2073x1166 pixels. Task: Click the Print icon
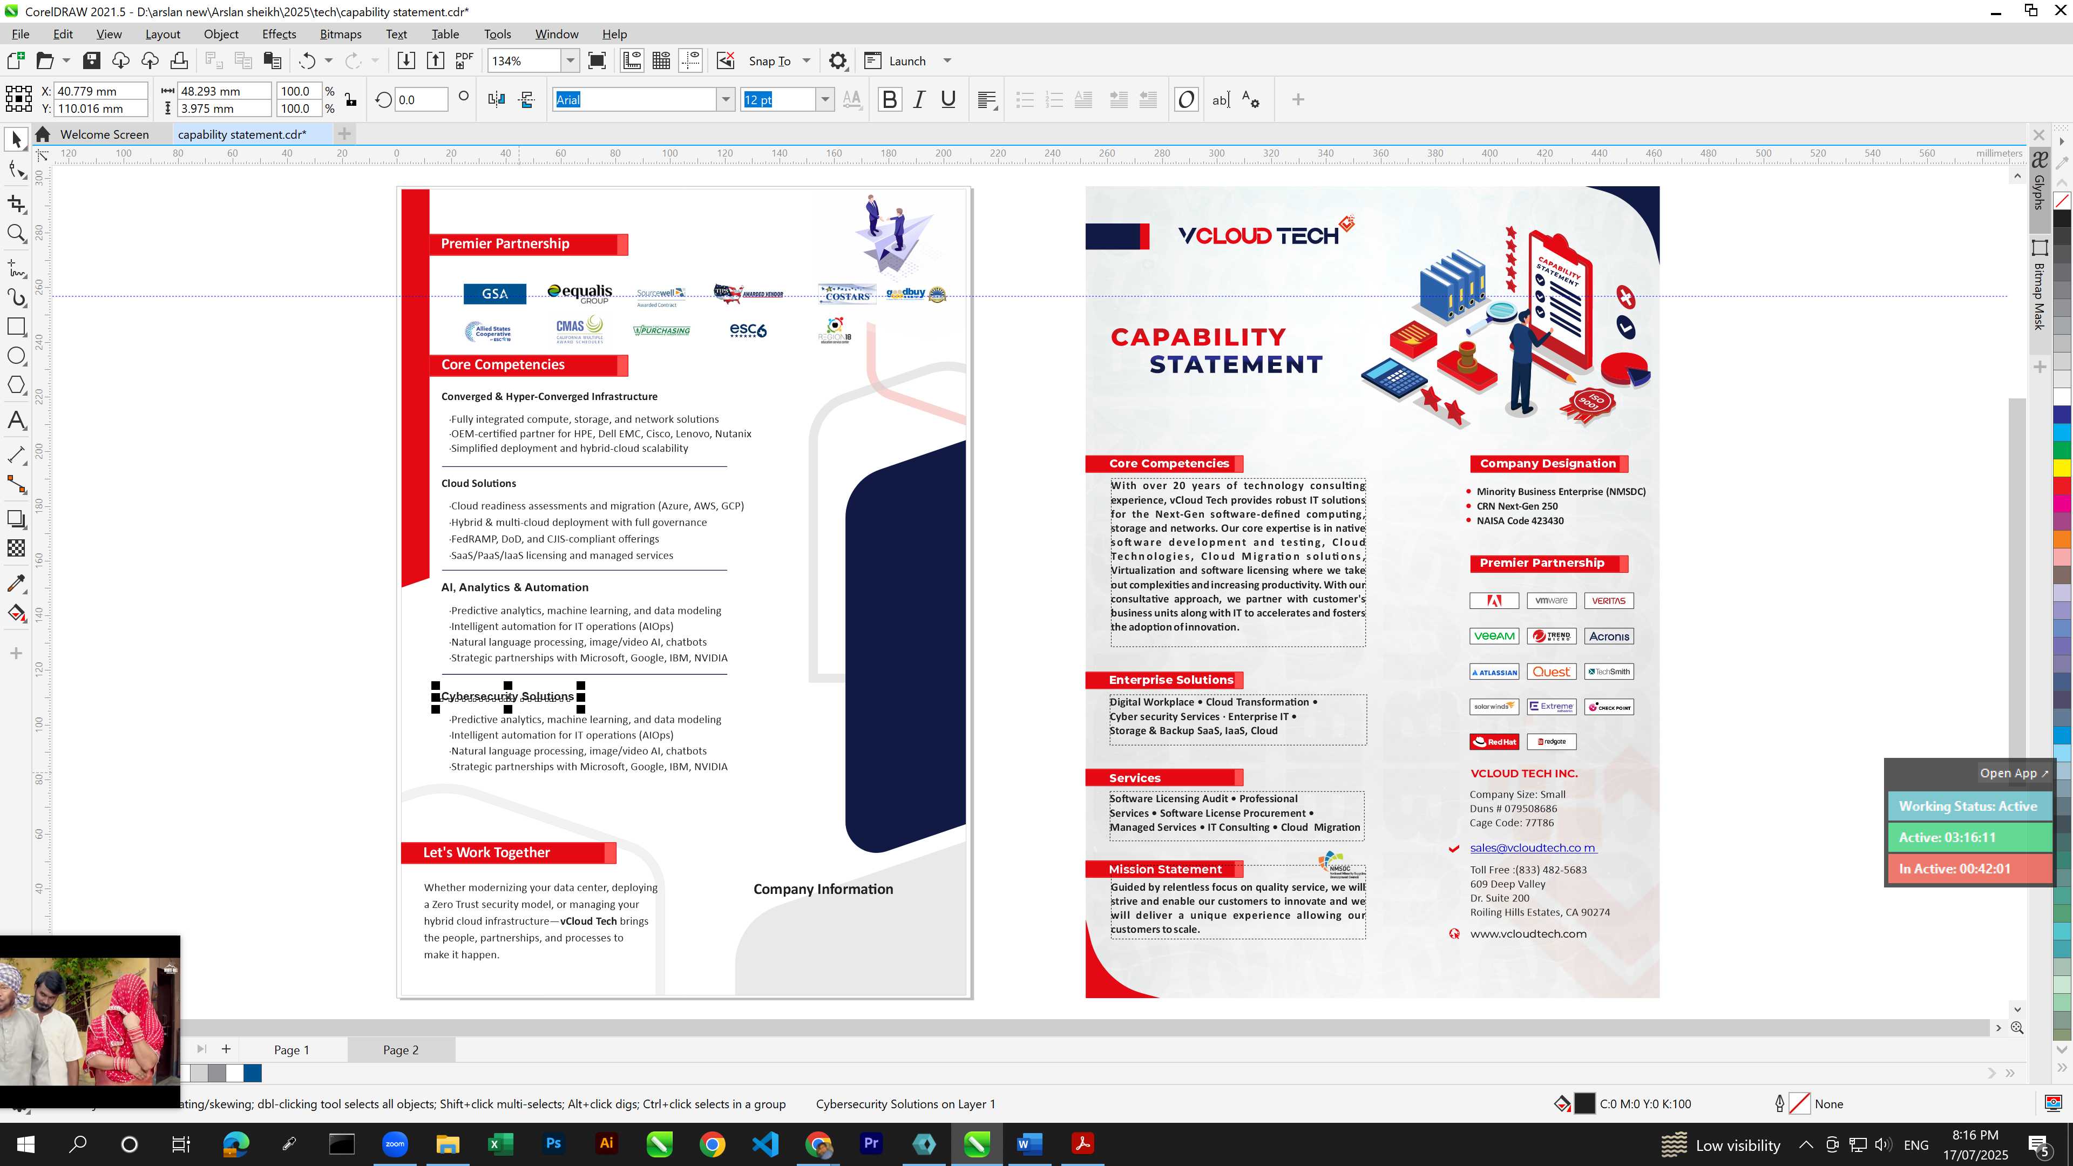coord(179,60)
